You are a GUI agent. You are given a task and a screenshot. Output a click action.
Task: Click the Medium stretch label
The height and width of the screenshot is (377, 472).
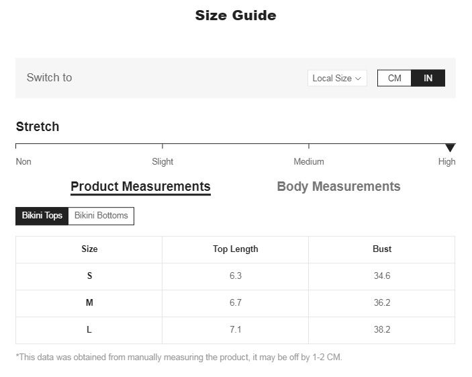(x=309, y=161)
